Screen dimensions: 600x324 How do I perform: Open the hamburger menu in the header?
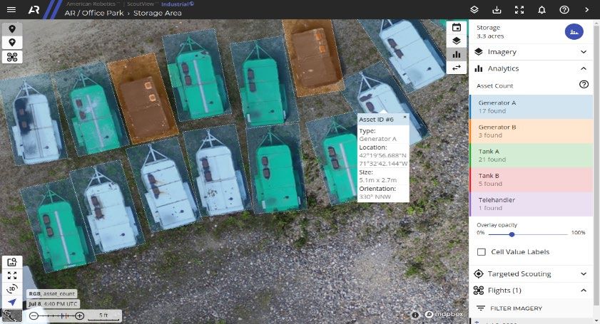(x=11, y=10)
